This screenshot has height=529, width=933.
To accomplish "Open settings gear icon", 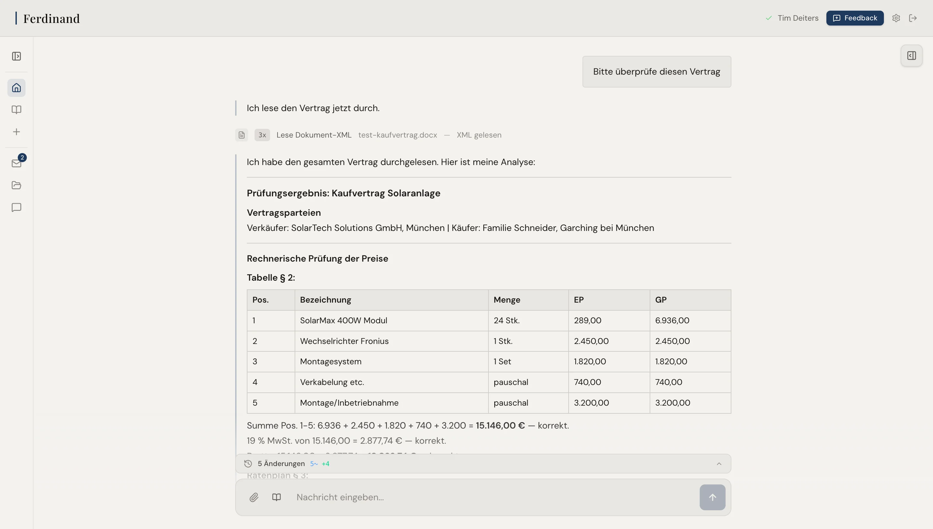I will (896, 18).
